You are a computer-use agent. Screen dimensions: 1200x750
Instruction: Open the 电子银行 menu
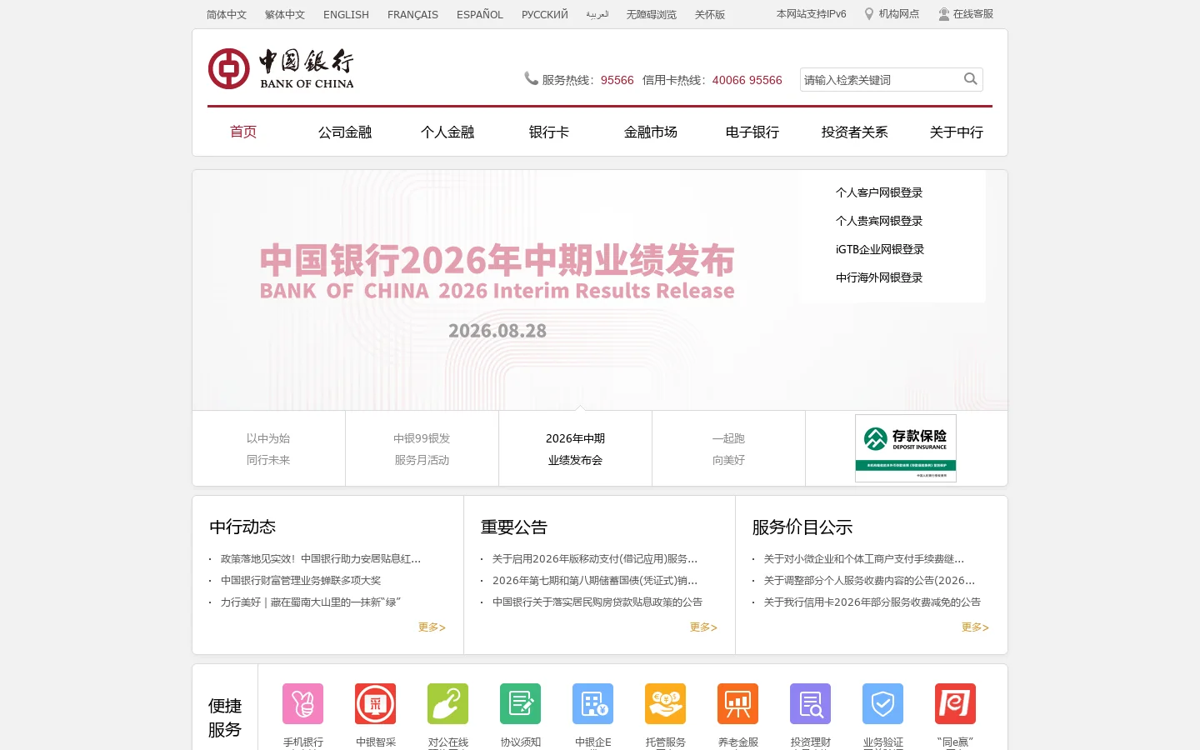coord(752,132)
